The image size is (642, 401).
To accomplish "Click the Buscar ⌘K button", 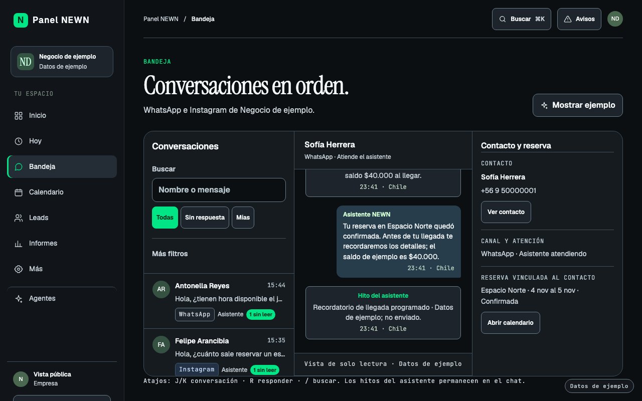I will pos(522,19).
